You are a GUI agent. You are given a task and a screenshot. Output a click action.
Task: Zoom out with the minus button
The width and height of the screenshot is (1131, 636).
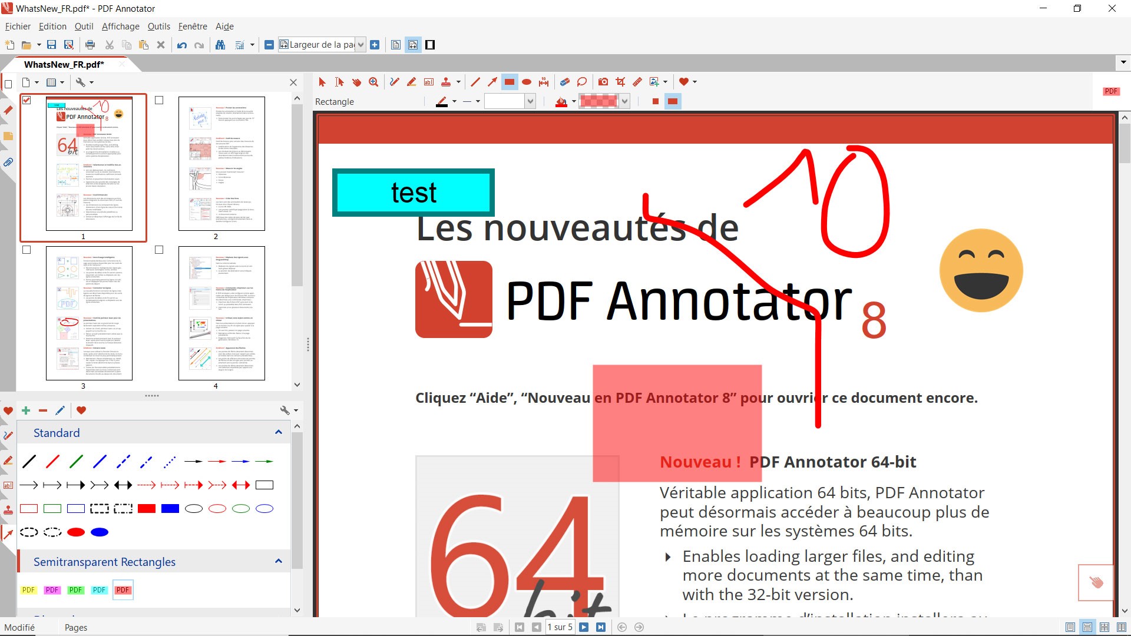(269, 45)
